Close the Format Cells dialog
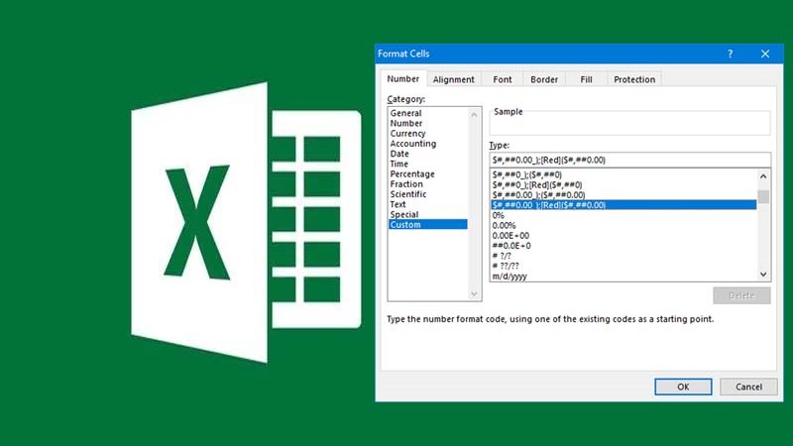Screen dimensions: 793x446 764,54
